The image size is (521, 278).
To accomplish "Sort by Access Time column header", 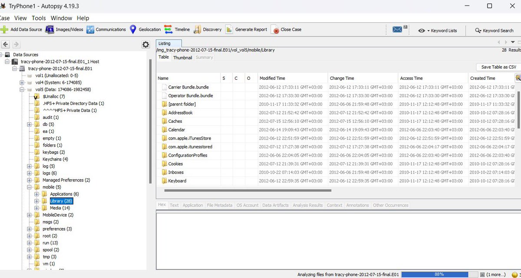I will (432, 78).
